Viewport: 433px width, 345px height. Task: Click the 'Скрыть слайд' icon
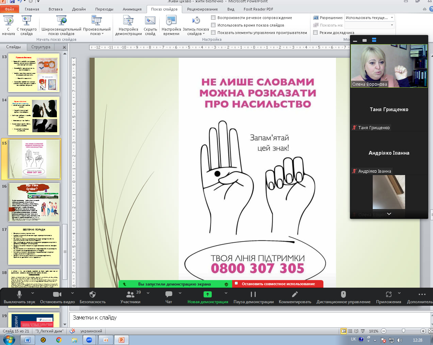[x=150, y=21]
